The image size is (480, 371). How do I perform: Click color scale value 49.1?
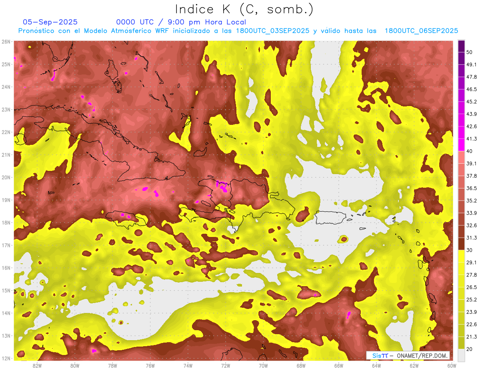[471, 64]
